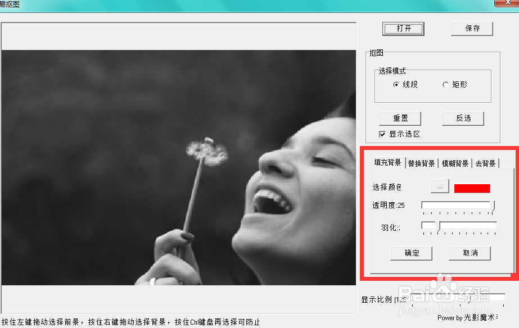This screenshot has width=519, height=328.
Task: Switch to the 填充背景 tab
Action: point(389,162)
